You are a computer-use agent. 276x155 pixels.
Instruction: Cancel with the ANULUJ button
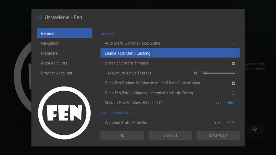coord(170,135)
